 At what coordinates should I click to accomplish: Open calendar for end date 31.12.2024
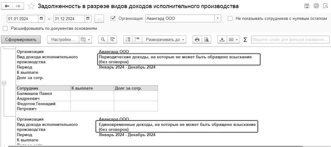click(88, 19)
